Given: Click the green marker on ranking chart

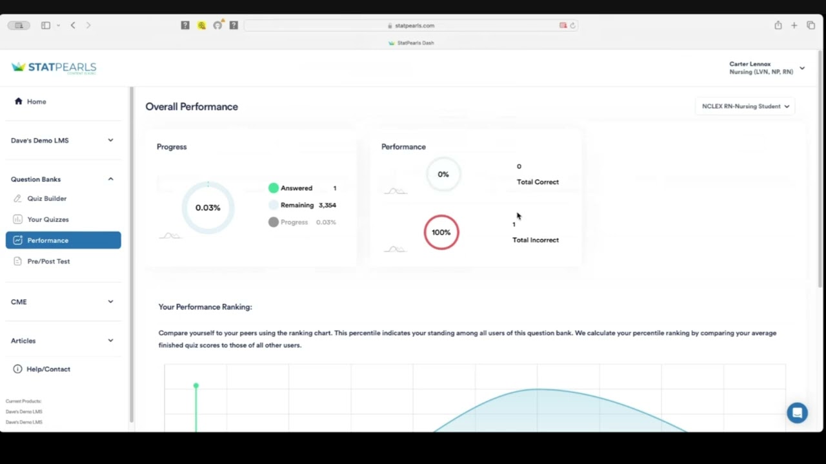Looking at the screenshot, I should (x=196, y=385).
